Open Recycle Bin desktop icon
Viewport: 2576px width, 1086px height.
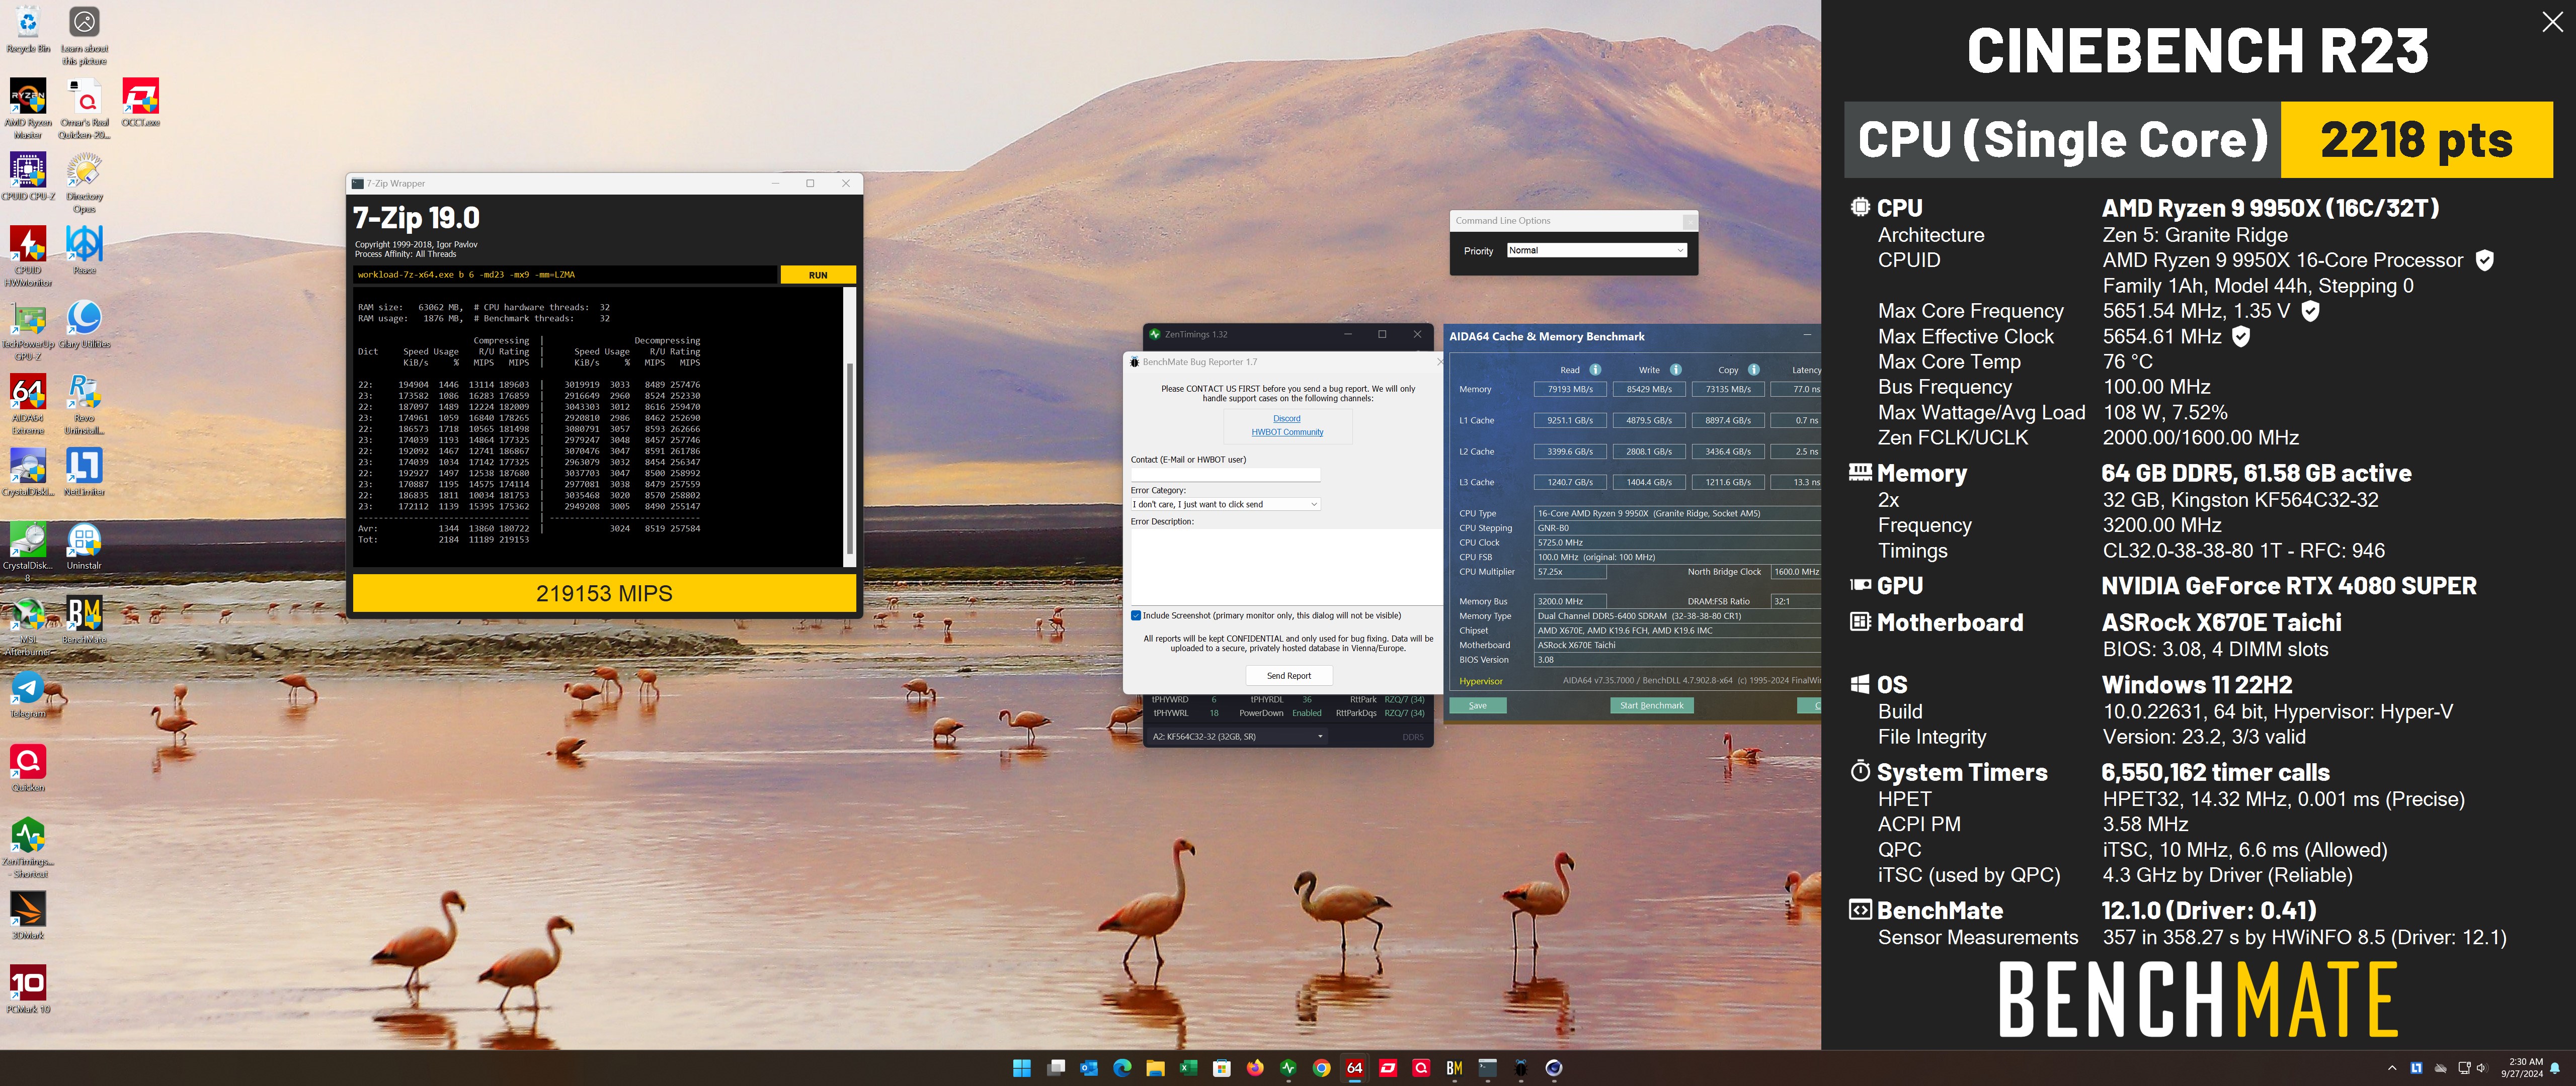tap(28, 29)
